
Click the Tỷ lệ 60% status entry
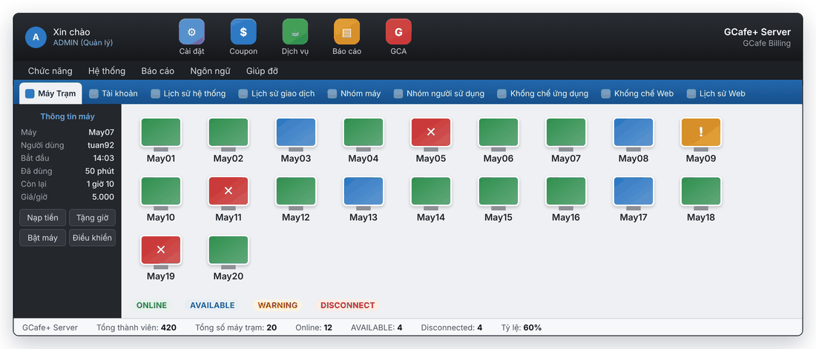click(521, 328)
